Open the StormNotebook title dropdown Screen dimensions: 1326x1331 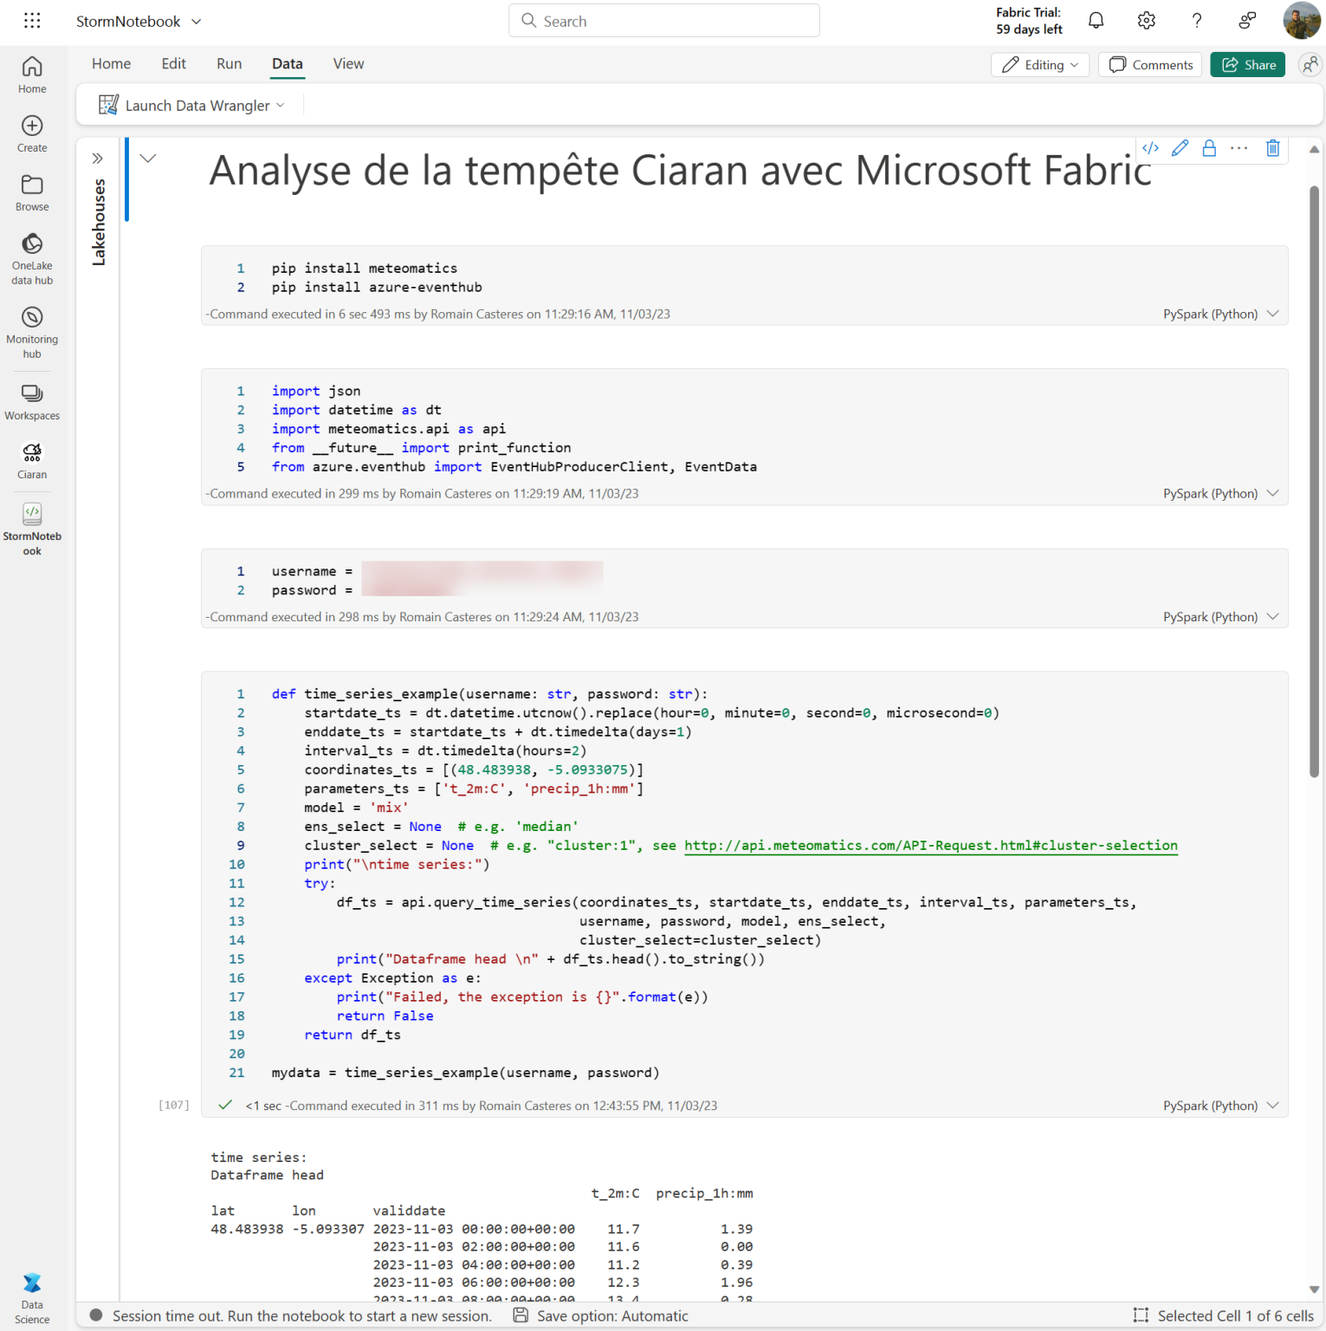(197, 21)
